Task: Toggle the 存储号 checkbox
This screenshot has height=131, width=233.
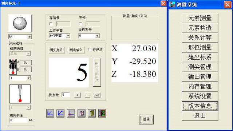Action: coord(51,24)
